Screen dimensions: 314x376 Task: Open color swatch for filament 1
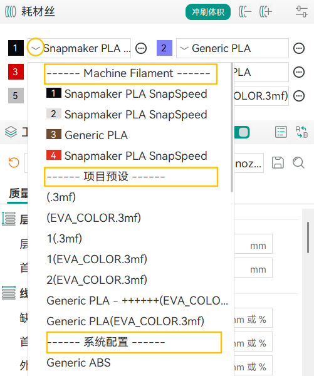(16, 48)
